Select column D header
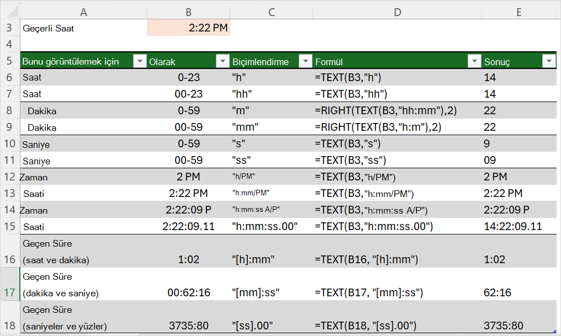Screen dimensions: 561x336 397,12
